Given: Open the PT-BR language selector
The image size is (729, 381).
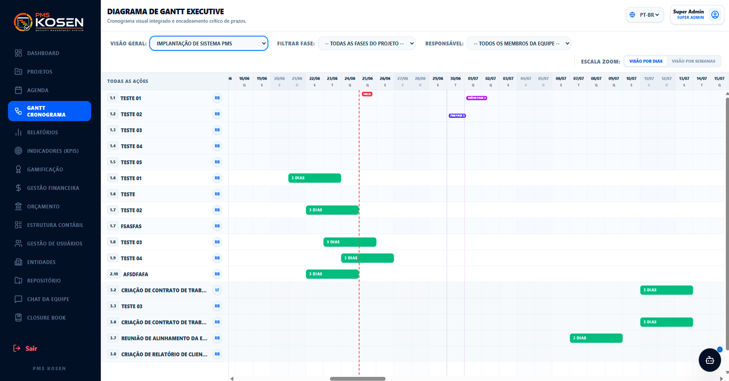Looking at the screenshot, I should tap(645, 15).
